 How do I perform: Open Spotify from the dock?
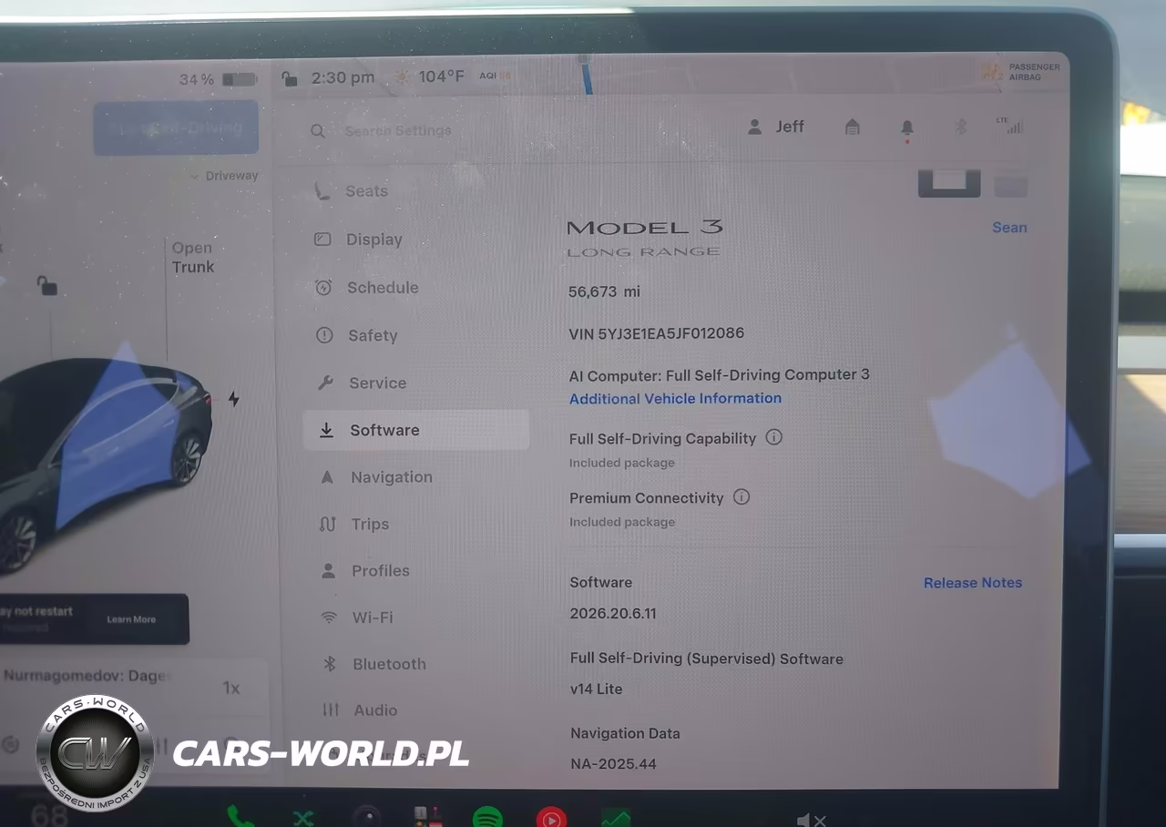point(487,817)
